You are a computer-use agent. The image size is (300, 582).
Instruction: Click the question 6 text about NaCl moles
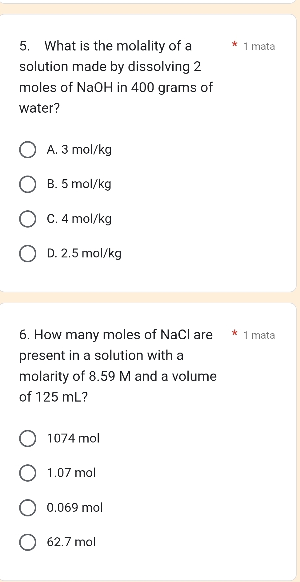click(118, 366)
